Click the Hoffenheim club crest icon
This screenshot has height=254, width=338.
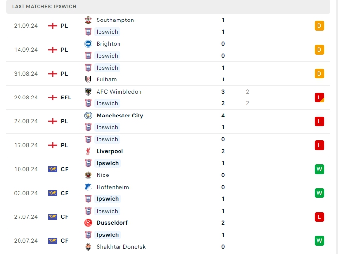(88, 187)
